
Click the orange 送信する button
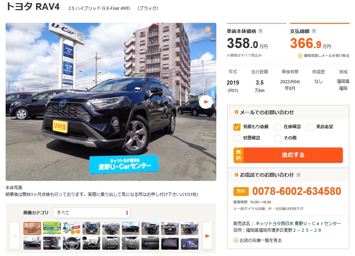(x=288, y=155)
